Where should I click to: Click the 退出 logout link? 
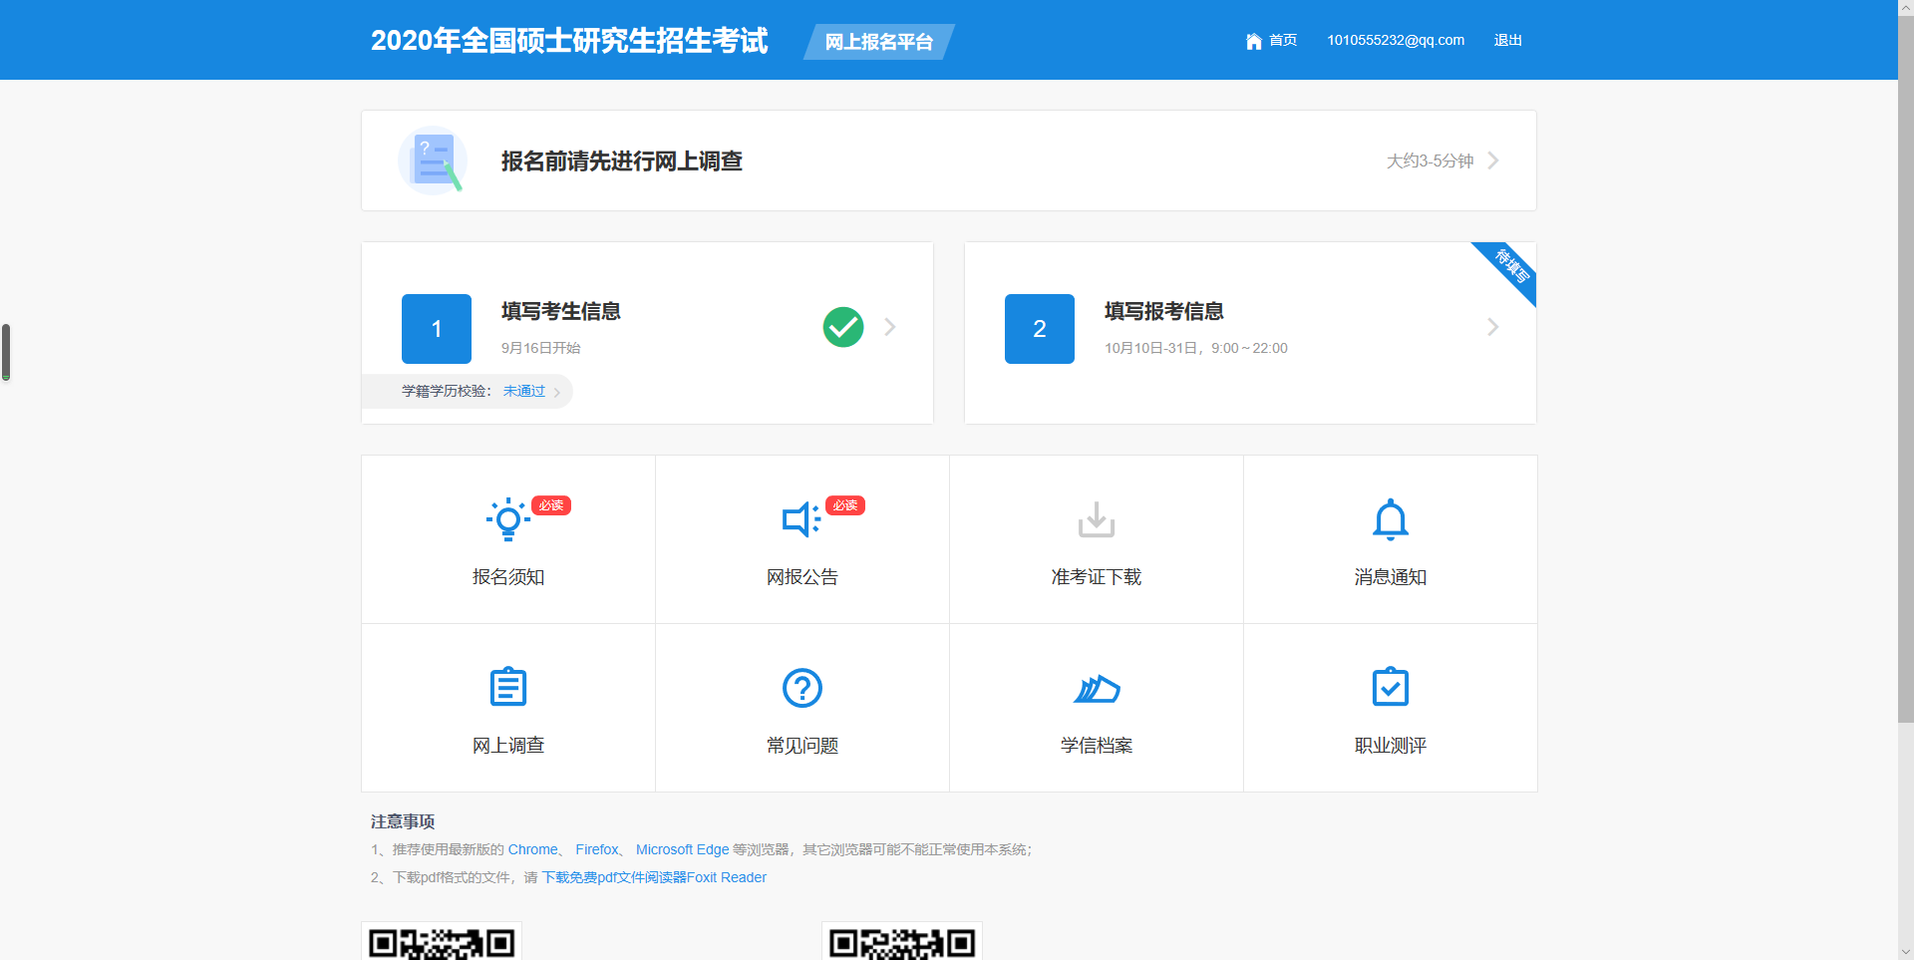[x=1507, y=41]
